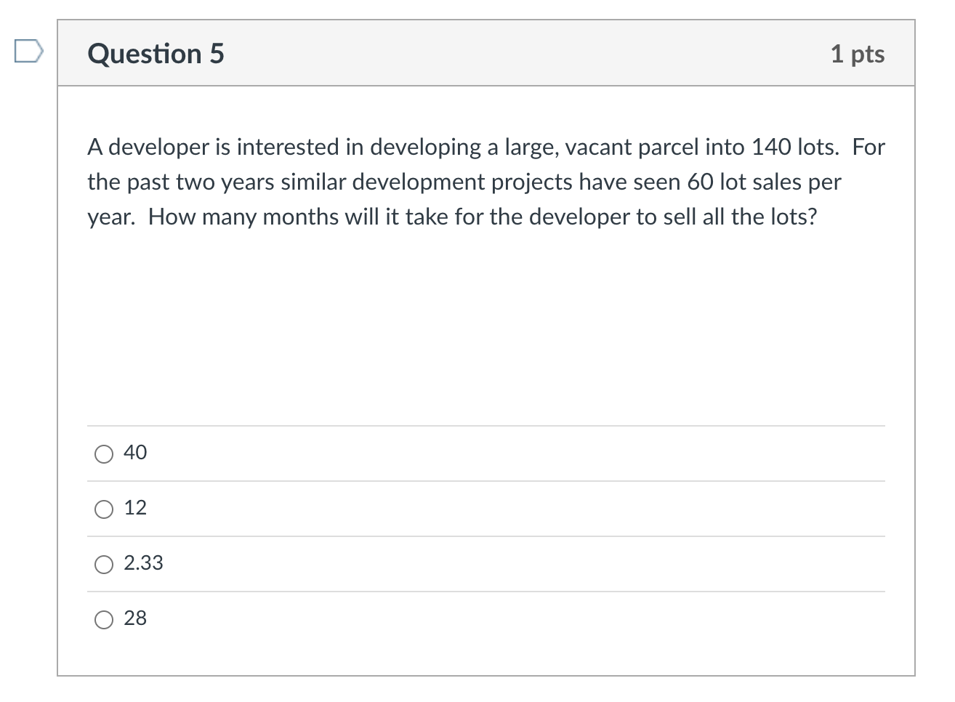This screenshot has height=702, width=955.
Task: Click the "12" answer label text
Action: tap(135, 508)
